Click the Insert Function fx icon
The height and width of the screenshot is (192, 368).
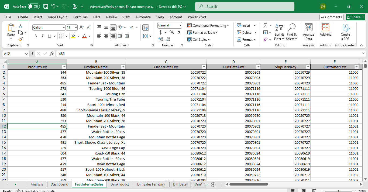[52, 54]
